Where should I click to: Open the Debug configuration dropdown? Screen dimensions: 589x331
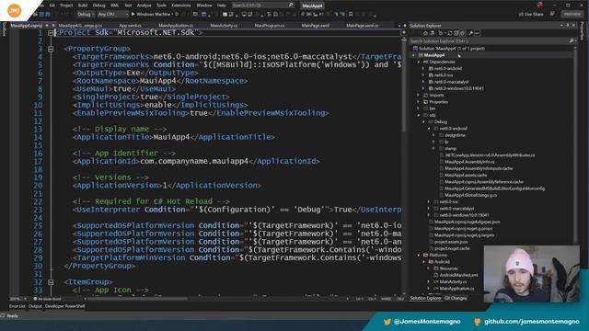click(86, 15)
